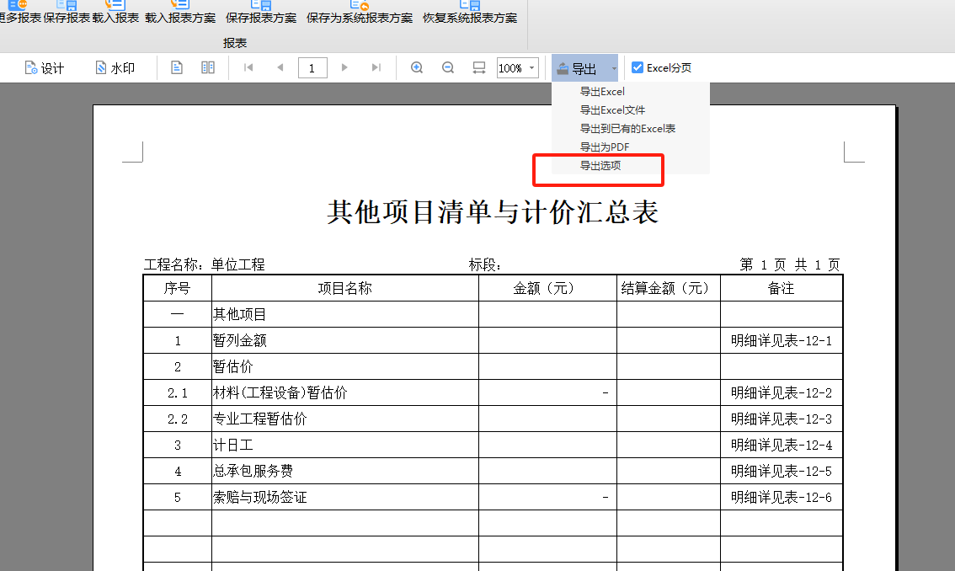Click 材料(工程设备)暂估价 cell

click(x=344, y=393)
